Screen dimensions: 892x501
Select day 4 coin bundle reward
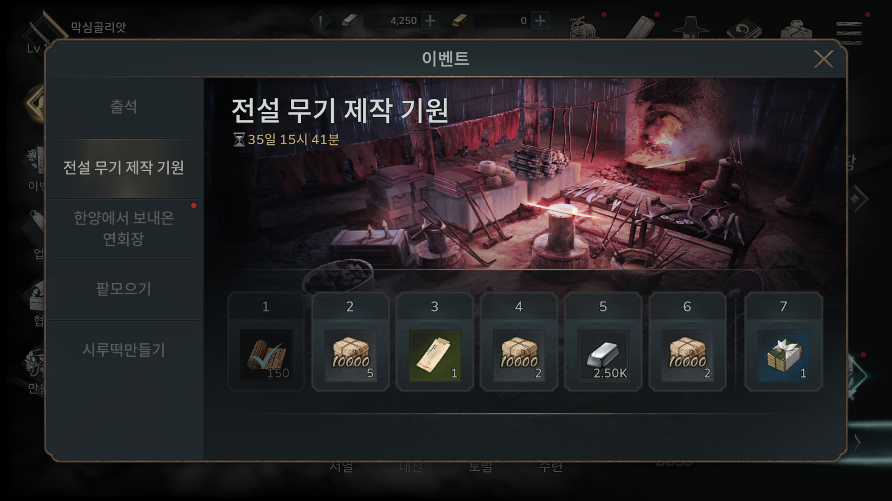click(519, 355)
